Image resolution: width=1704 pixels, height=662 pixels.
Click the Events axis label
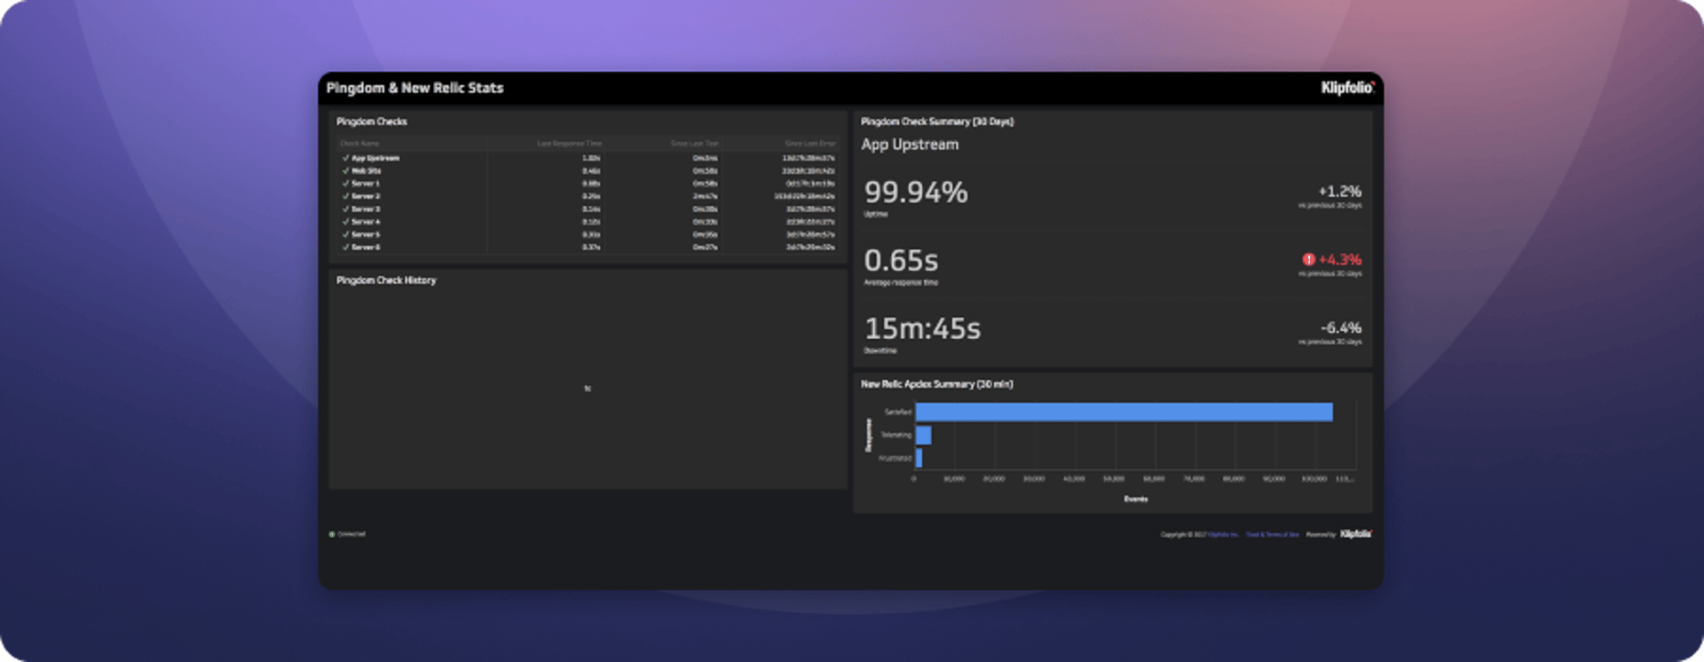pyautogui.click(x=1136, y=499)
